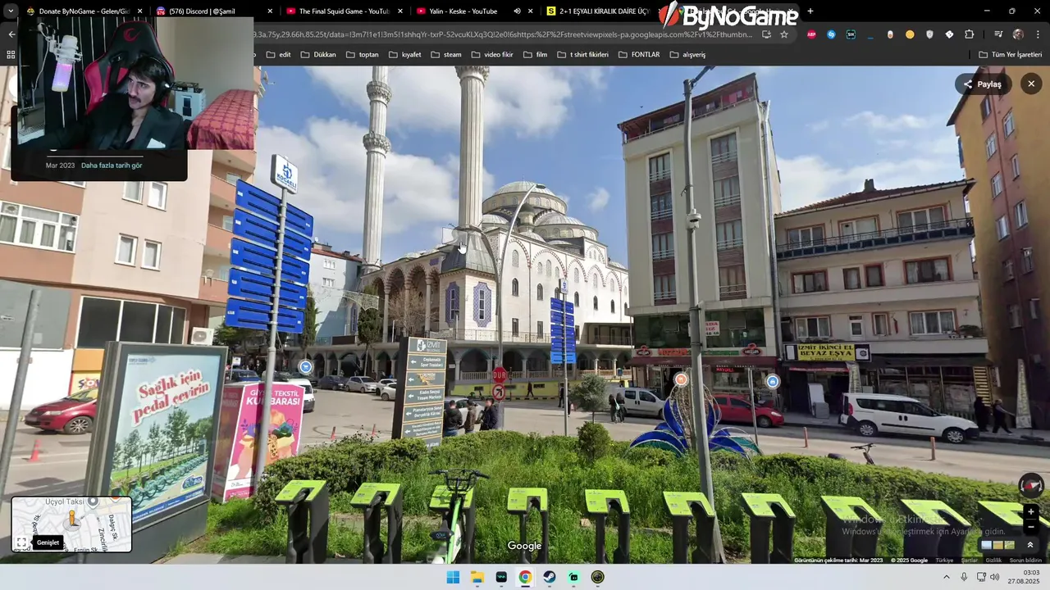Open the shield extension icon
The width and height of the screenshot is (1050, 590).
pos(929,34)
